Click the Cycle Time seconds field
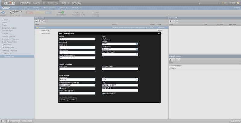 click(77, 58)
